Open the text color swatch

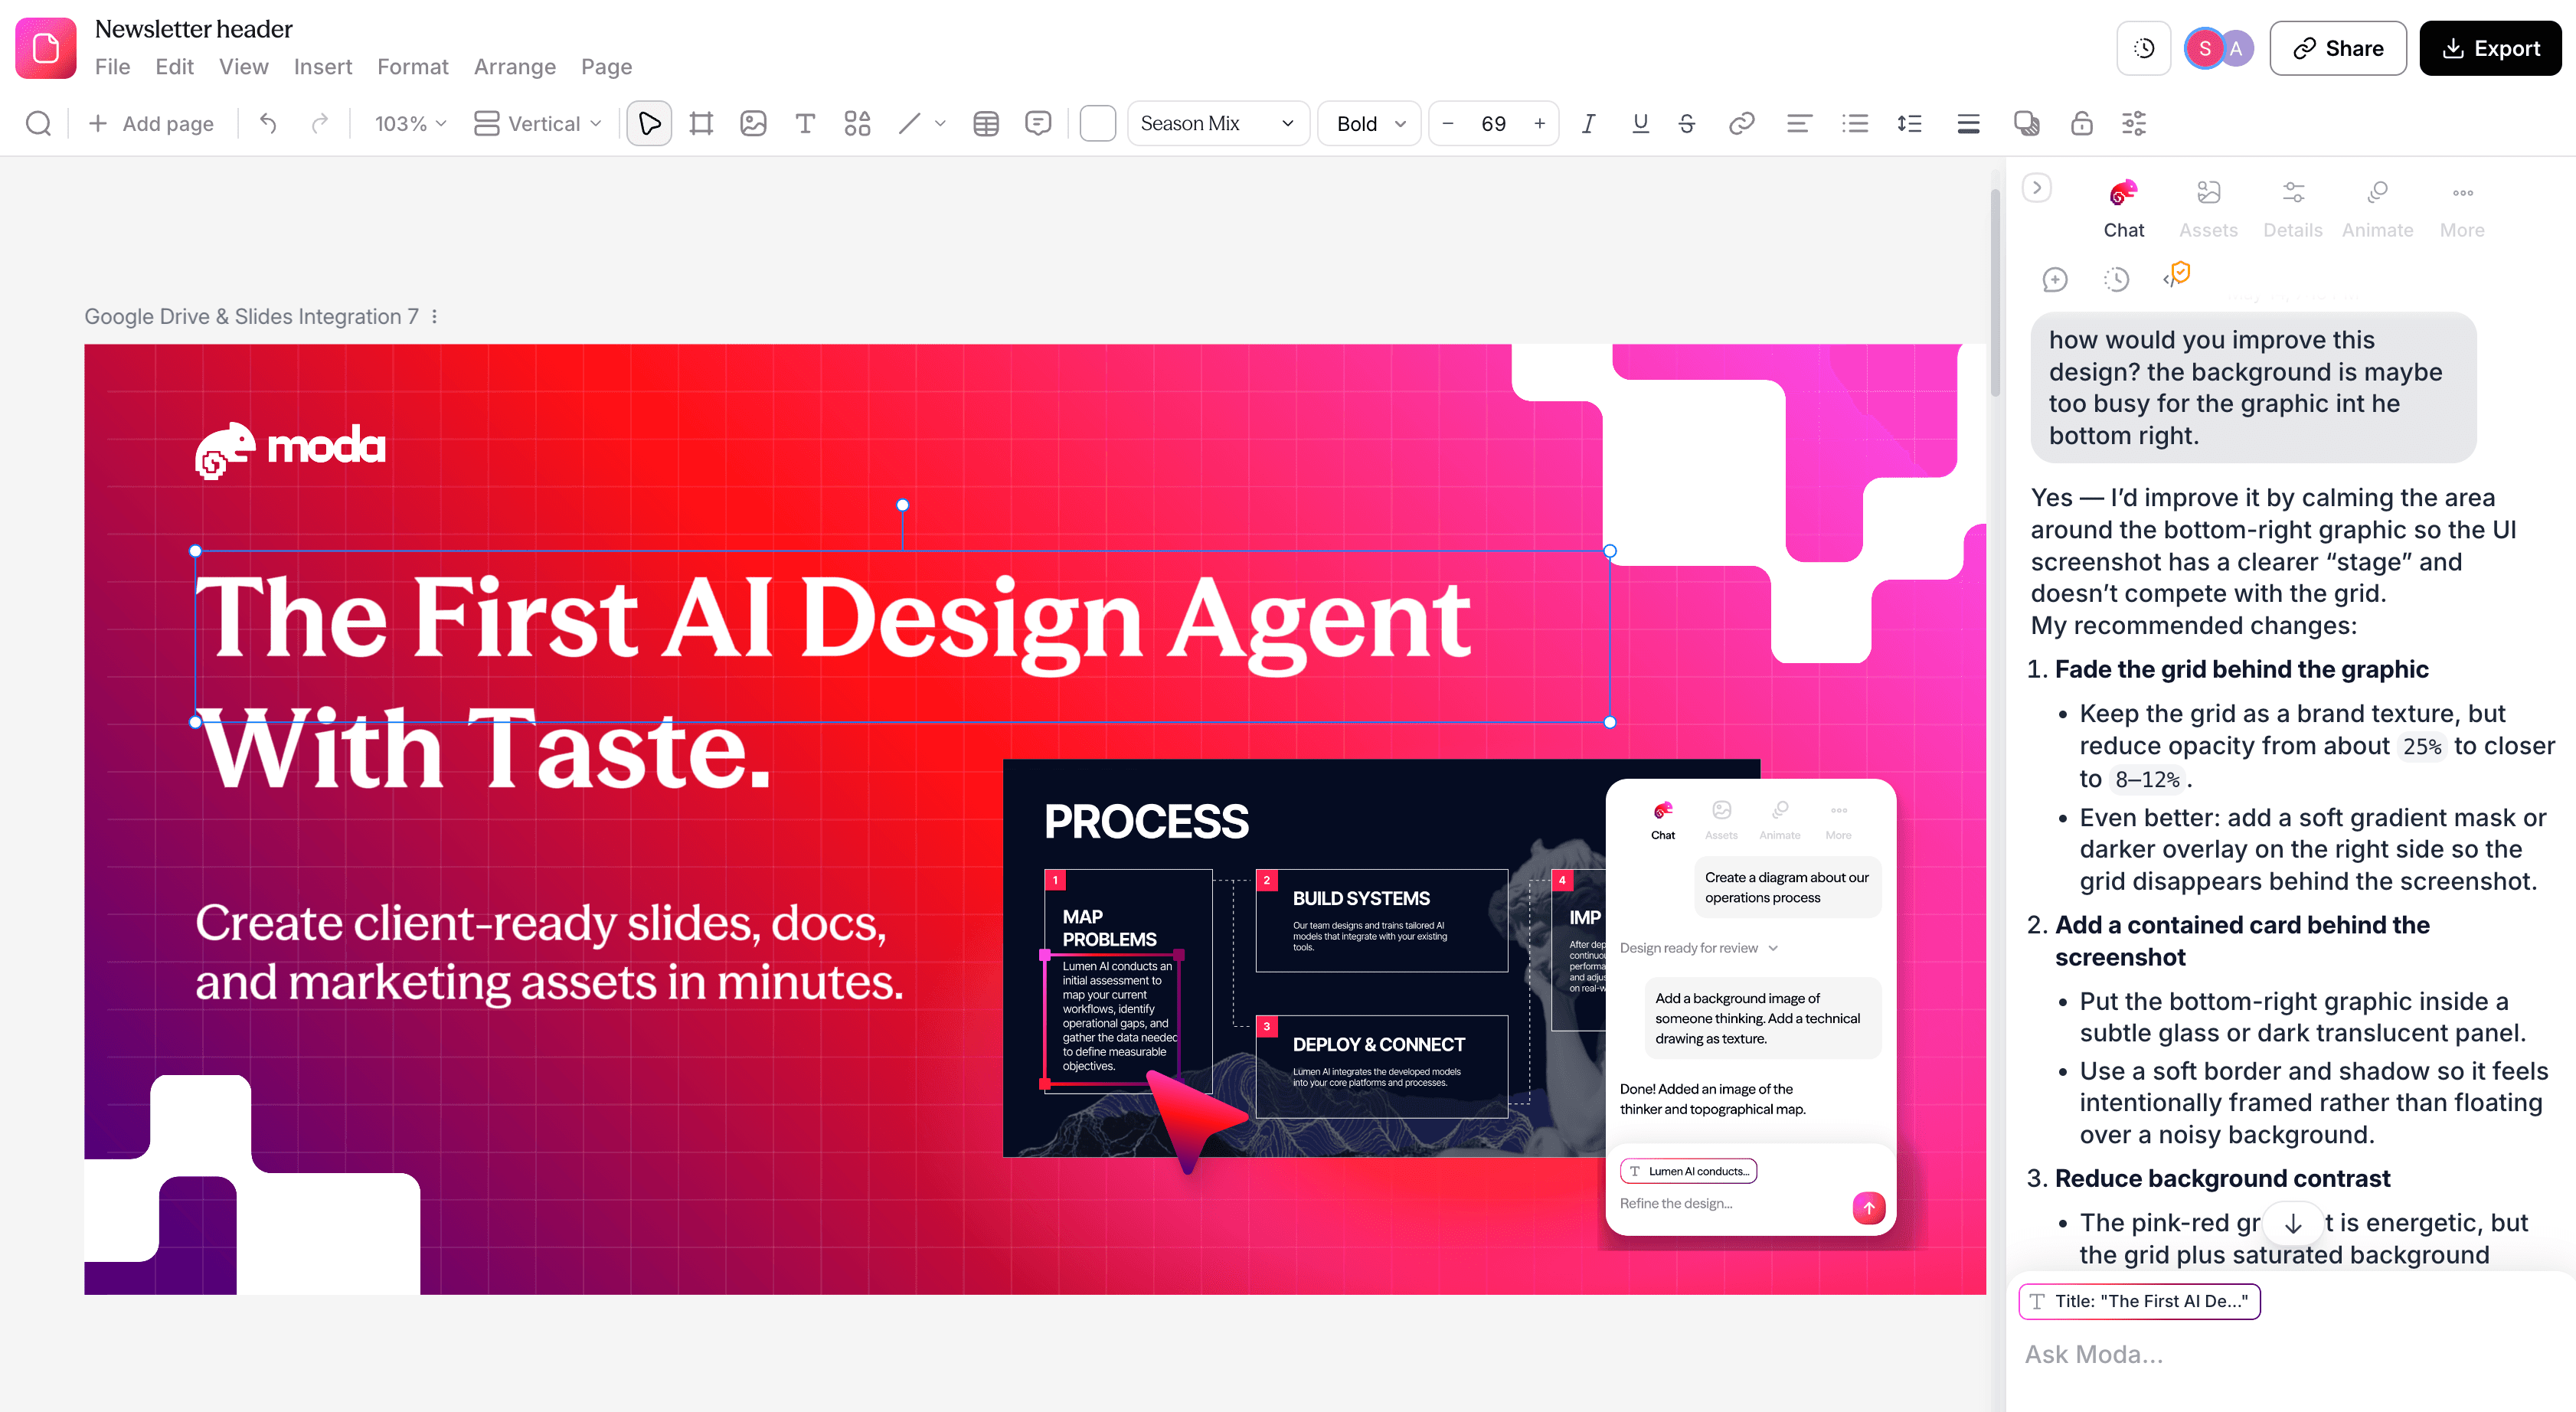1097,124
